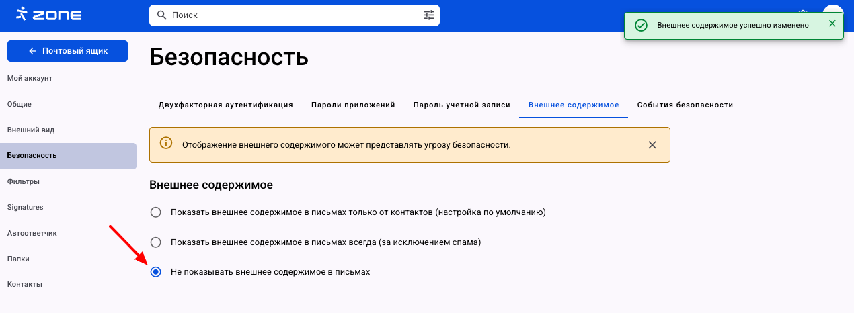Click the magnifier icon in search bar
The image size is (854, 313).
click(161, 15)
